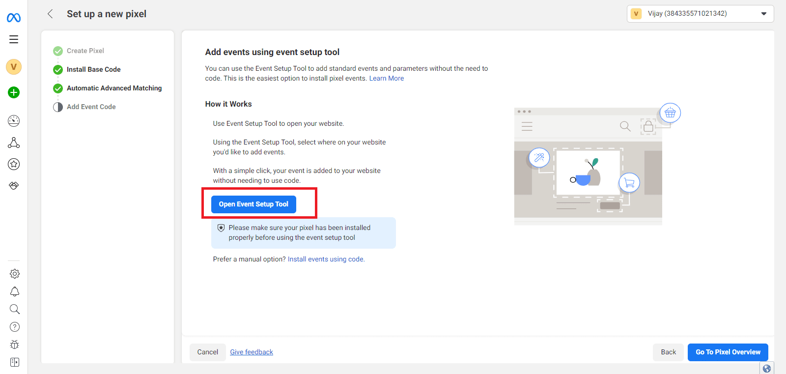The image size is (786, 374).
Task: Select Automatic Advanced Matching step
Action: [114, 88]
